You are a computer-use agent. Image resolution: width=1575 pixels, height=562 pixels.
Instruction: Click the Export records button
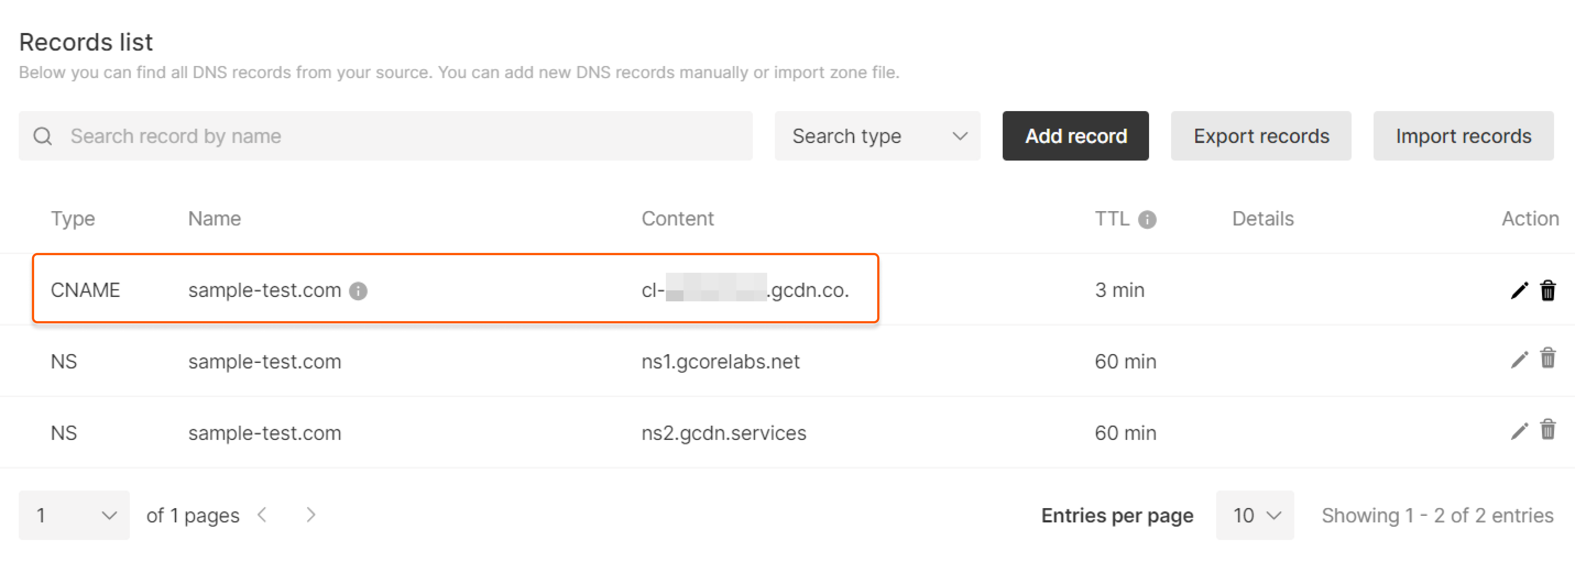(1261, 136)
